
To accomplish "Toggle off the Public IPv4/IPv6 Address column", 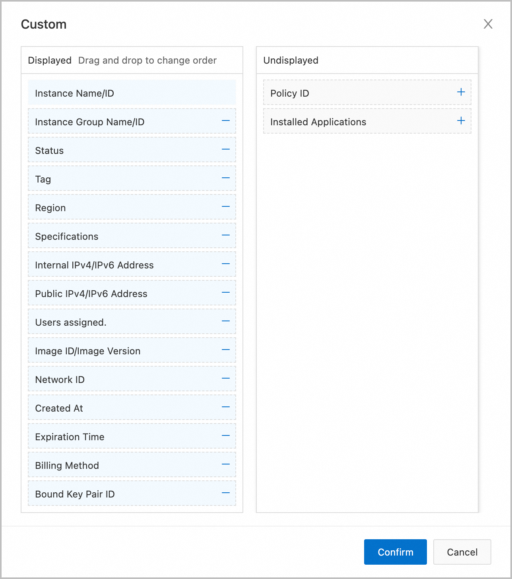I will pos(226,292).
